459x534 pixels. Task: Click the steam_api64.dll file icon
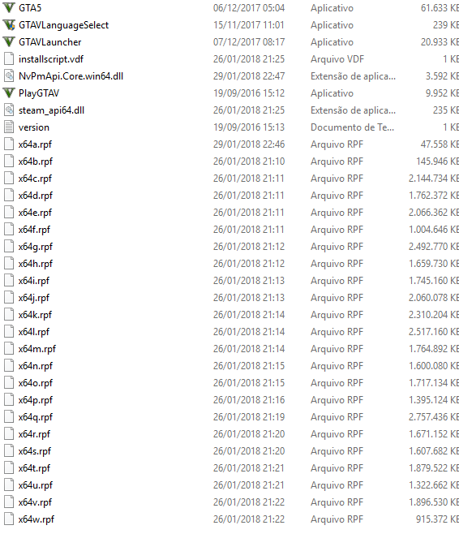(x=9, y=110)
